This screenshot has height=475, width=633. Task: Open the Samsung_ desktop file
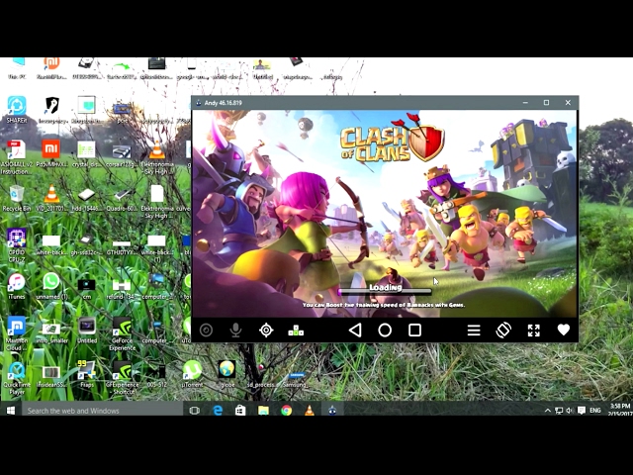296,379
